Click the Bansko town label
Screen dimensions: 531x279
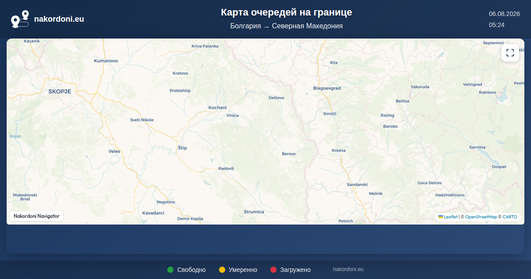[390, 126]
